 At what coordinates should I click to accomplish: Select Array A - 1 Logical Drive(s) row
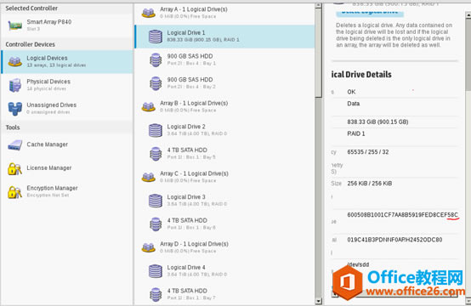pyautogui.click(x=224, y=13)
